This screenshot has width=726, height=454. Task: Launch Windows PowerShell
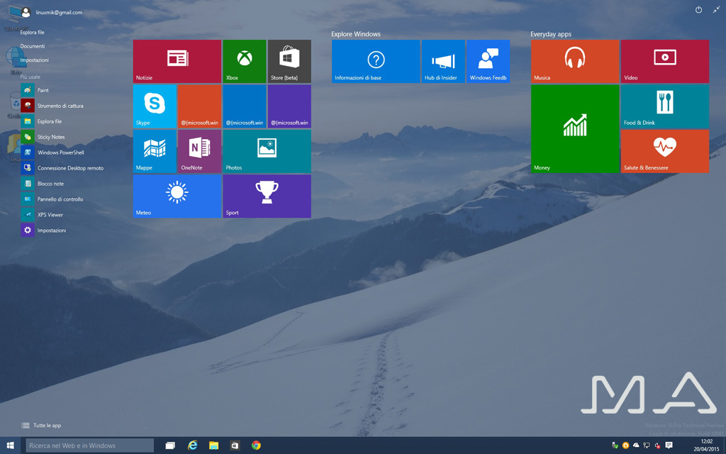click(x=52, y=153)
